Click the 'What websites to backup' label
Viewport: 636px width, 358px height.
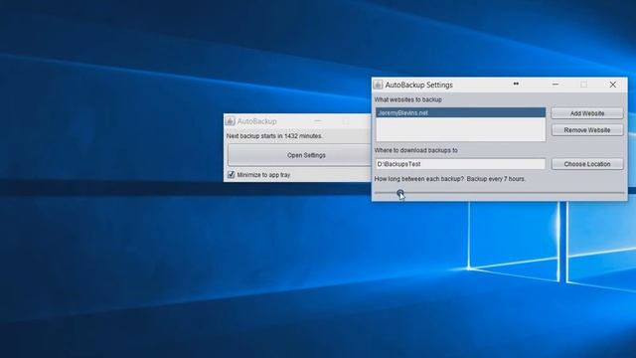[x=408, y=99]
